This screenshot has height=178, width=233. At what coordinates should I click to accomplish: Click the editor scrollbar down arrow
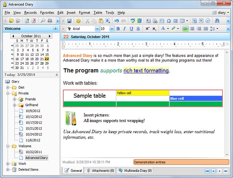click(x=227, y=155)
